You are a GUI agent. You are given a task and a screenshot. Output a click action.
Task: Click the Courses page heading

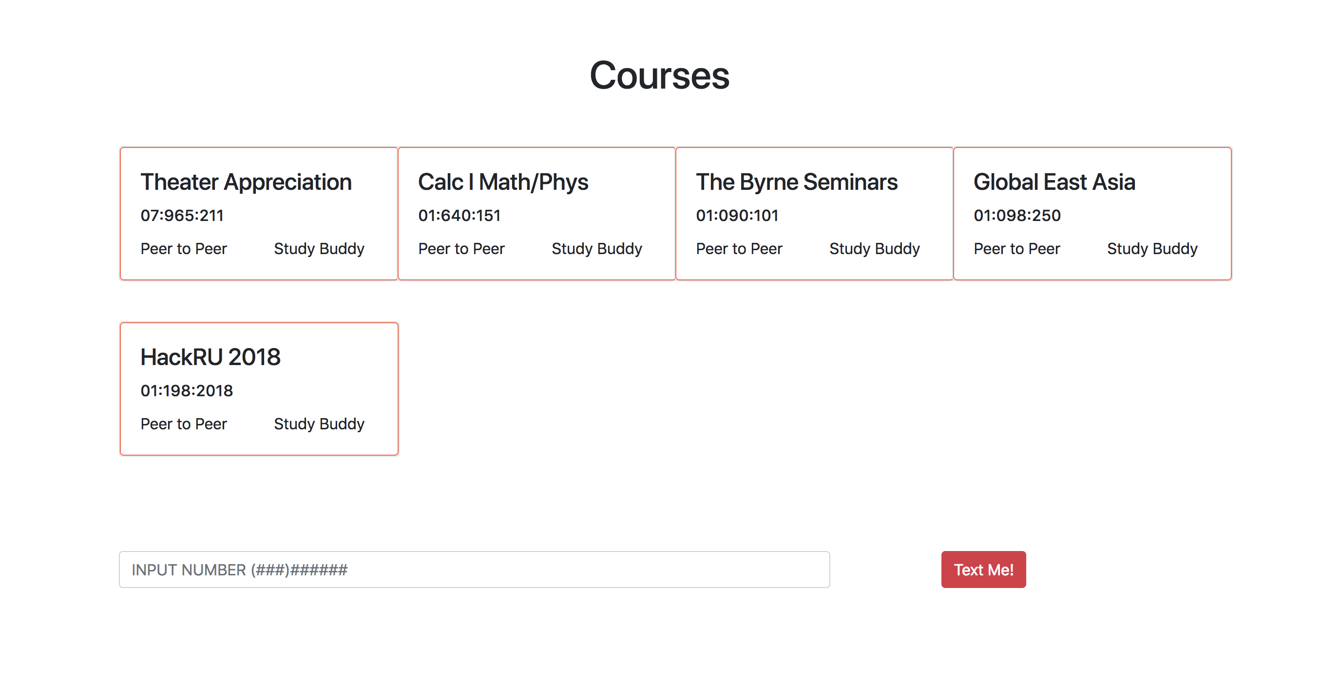pyautogui.click(x=659, y=75)
